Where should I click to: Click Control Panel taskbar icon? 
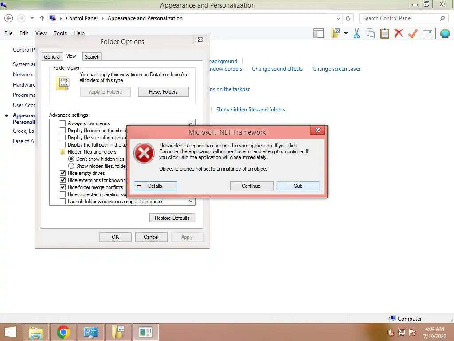coord(90,332)
